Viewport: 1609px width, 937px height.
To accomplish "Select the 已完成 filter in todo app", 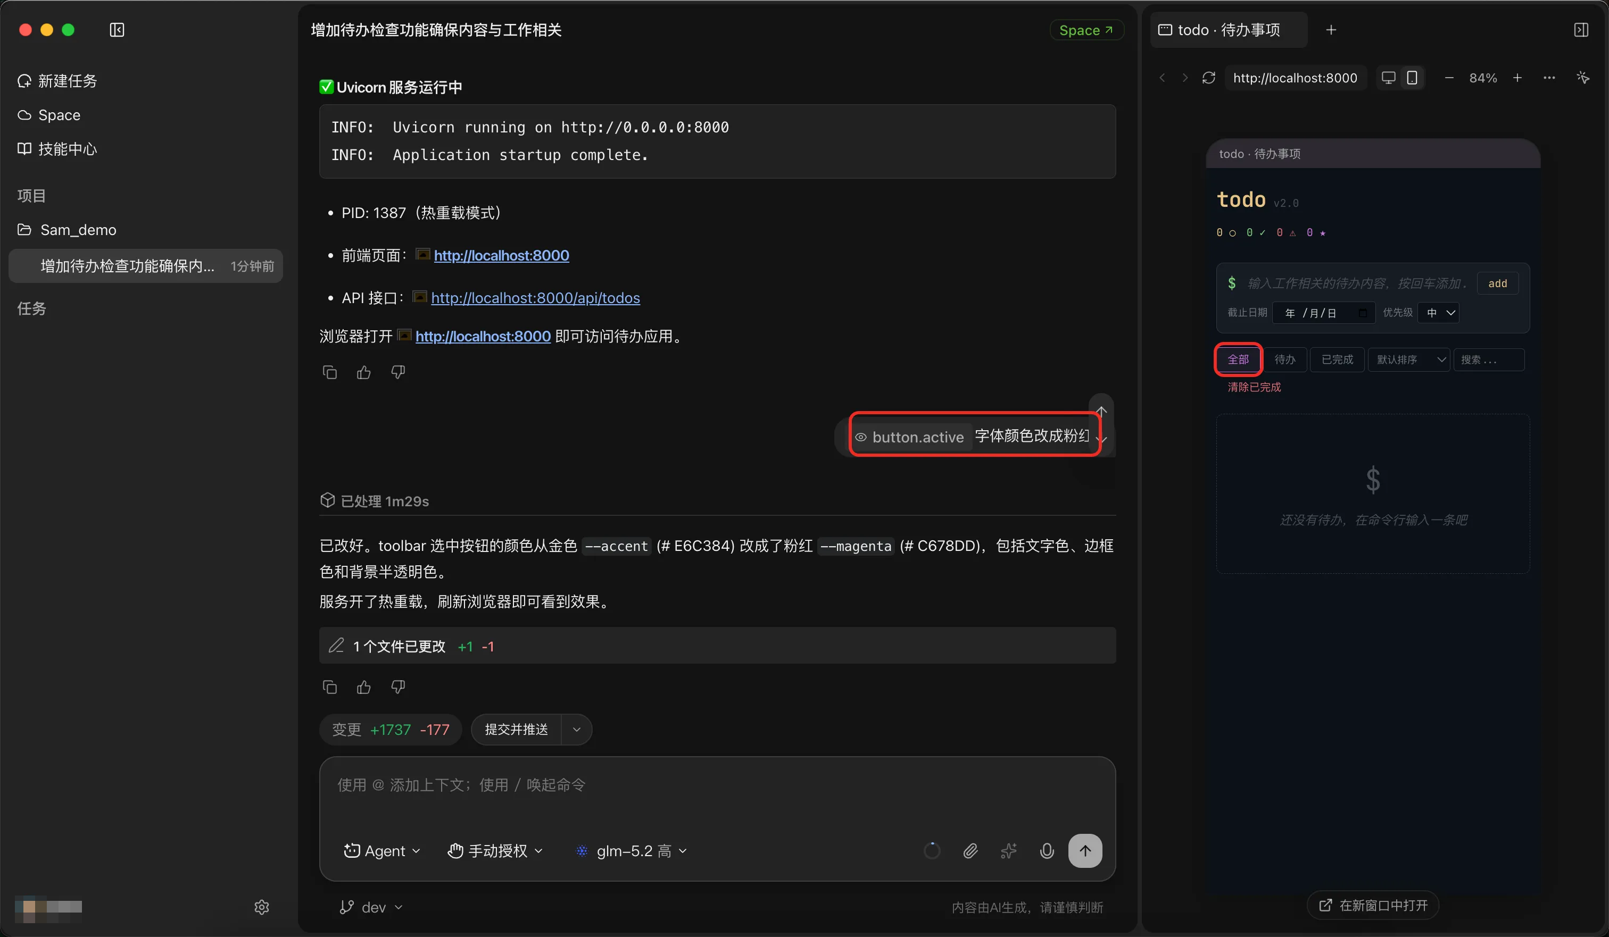I will point(1337,359).
